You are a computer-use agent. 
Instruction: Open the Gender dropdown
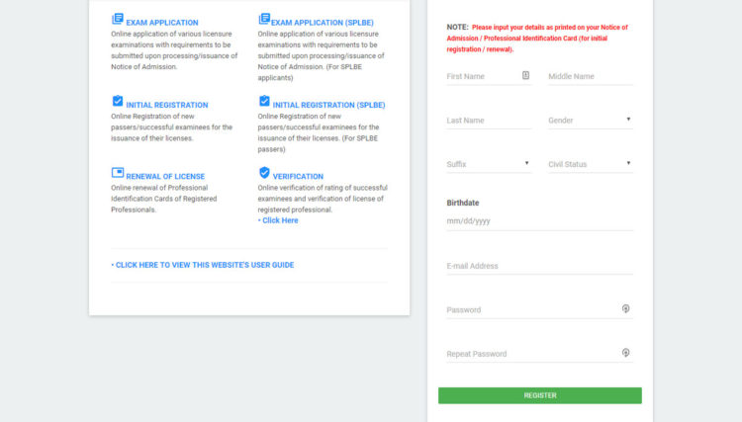point(590,120)
